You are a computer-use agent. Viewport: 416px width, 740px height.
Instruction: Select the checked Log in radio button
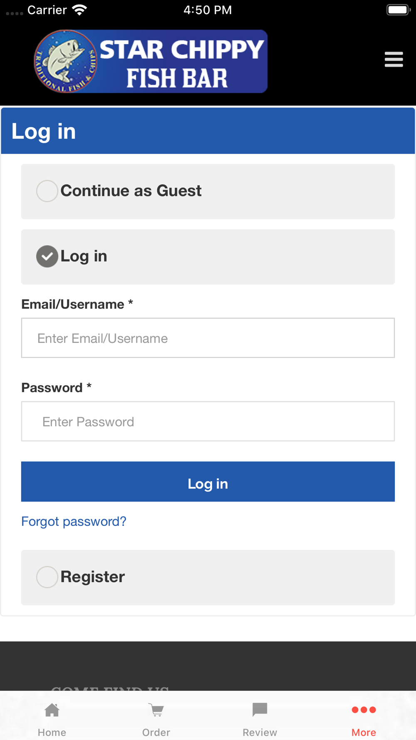point(47,256)
